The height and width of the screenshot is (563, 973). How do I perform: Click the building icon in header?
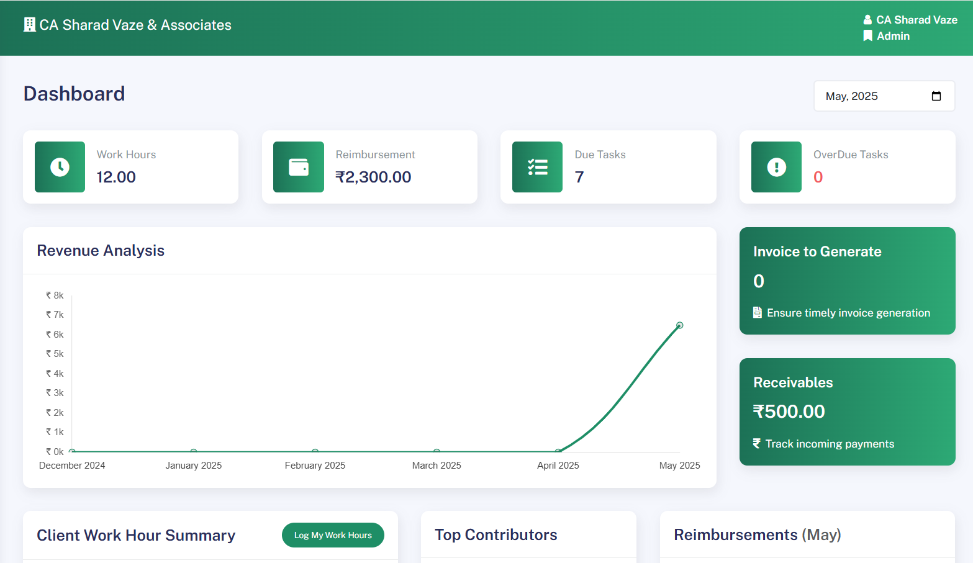pyautogui.click(x=29, y=25)
